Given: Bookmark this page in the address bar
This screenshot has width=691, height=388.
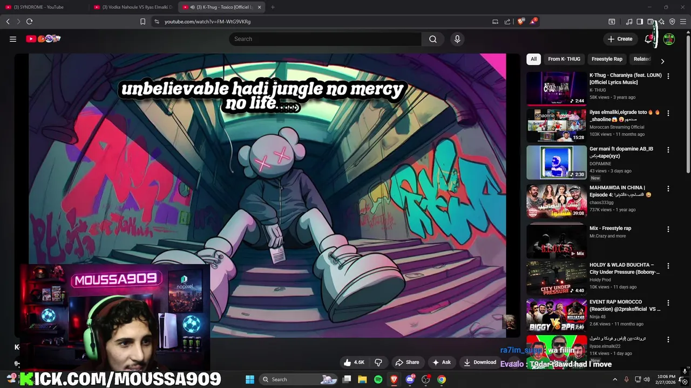Looking at the screenshot, I should coord(143,22).
